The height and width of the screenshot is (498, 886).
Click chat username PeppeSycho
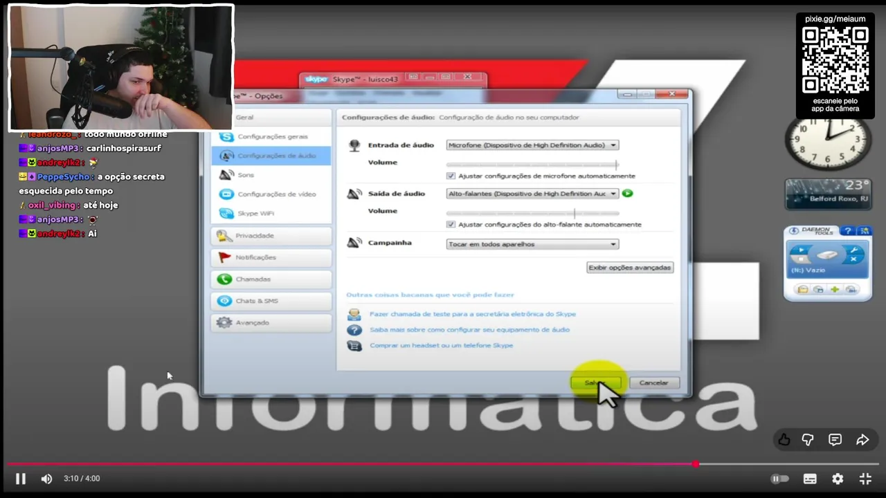click(64, 177)
